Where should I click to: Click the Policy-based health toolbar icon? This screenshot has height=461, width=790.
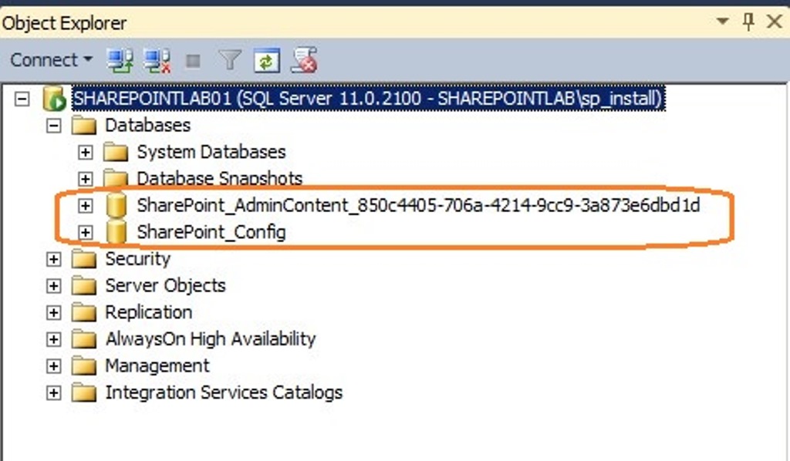[304, 60]
